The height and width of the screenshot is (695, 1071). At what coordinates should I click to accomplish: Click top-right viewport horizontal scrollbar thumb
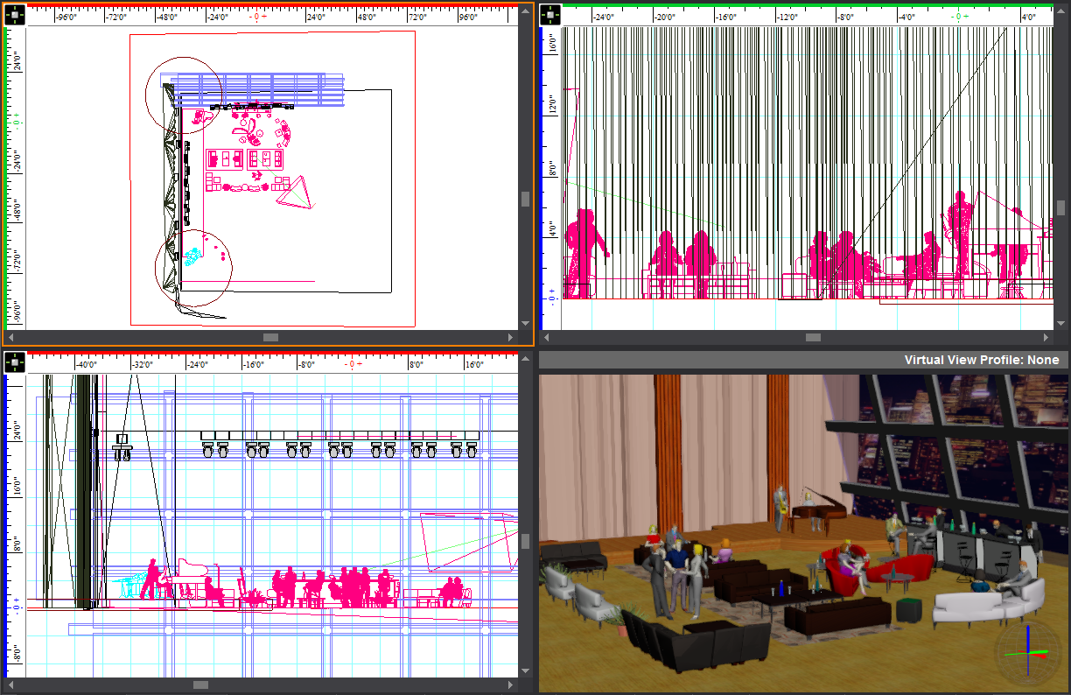pos(814,337)
